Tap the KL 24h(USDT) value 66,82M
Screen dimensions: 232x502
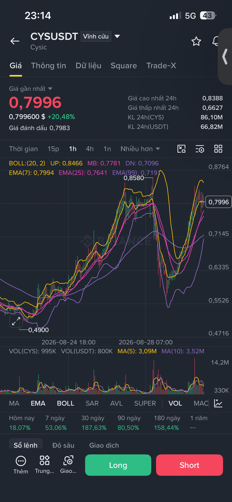[212, 127]
